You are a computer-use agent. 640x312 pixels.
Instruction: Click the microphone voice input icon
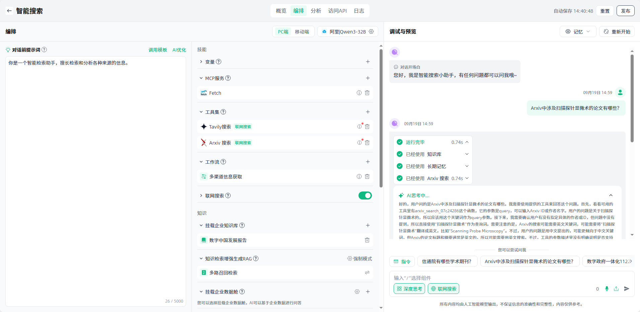point(607,289)
